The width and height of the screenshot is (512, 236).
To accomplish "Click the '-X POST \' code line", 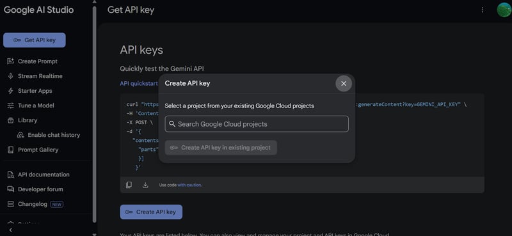I will (140, 122).
